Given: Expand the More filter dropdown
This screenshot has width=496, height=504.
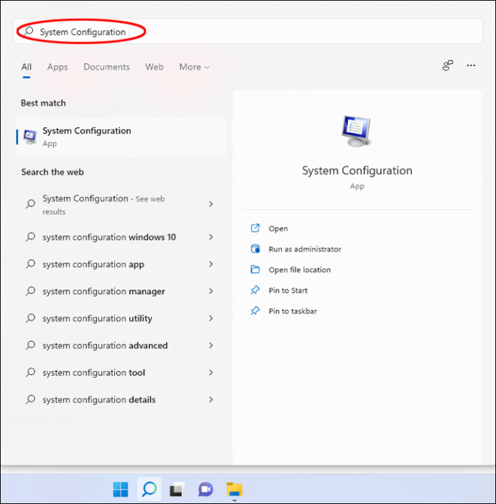Looking at the screenshot, I should pos(194,67).
